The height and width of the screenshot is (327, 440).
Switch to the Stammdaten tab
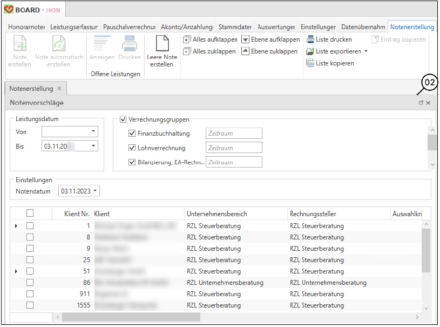[x=235, y=26]
